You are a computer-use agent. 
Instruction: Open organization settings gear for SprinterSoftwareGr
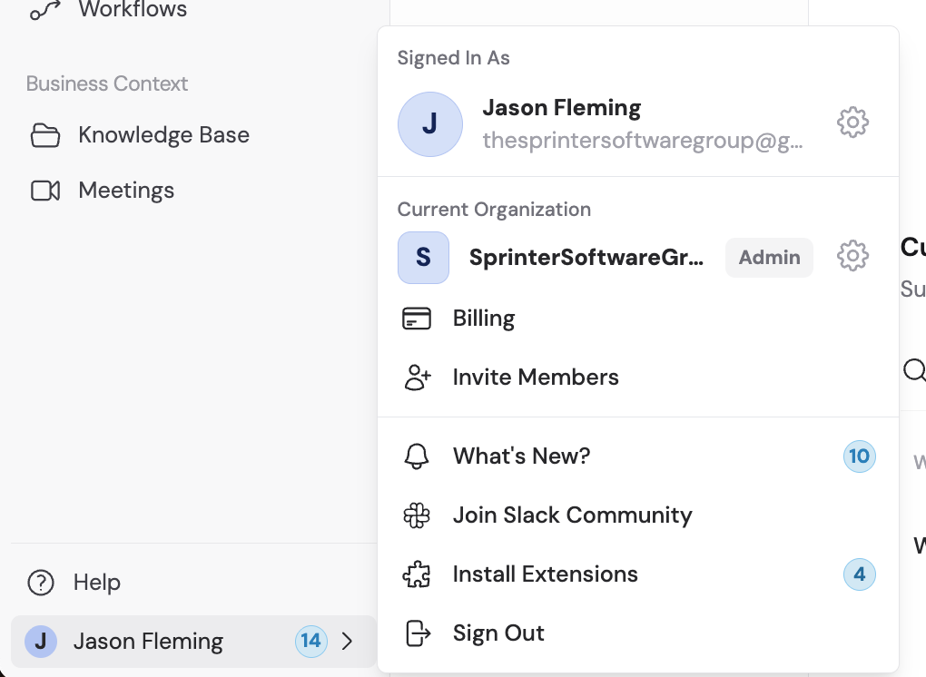tap(852, 256)
